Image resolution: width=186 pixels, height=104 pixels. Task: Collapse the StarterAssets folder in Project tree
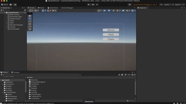pyautogui.click(x=3, y=92)
